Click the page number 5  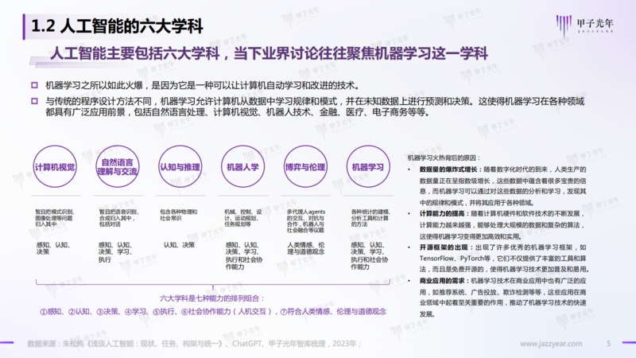pyautogui.click(x=608, y=344)
